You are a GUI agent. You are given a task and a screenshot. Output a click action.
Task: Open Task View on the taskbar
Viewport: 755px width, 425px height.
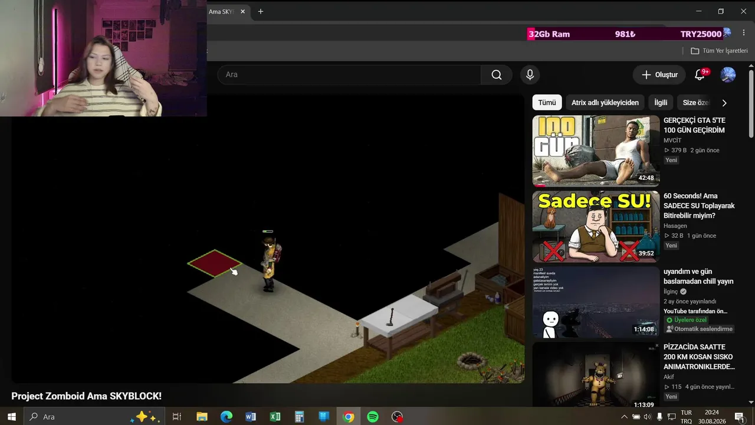(176, 417)
